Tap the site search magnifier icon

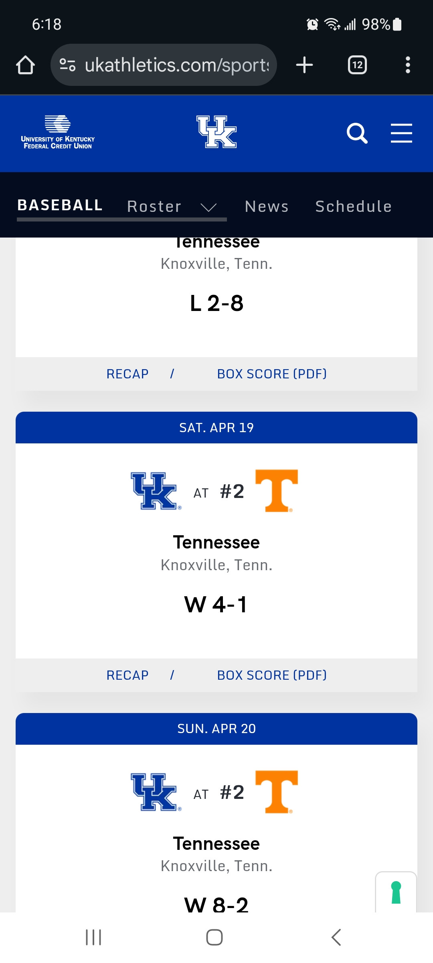coord(356,133)
